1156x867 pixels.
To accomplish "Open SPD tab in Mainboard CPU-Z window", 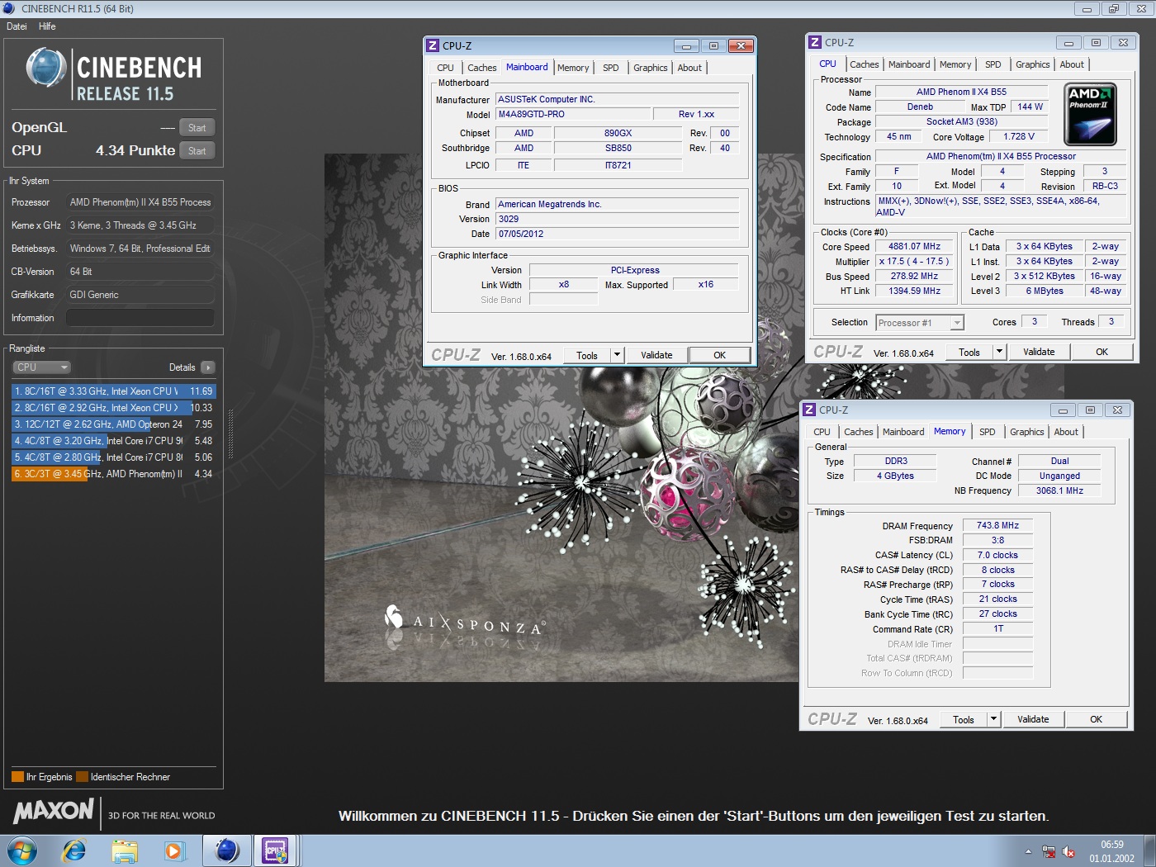I will click(610, 68).
